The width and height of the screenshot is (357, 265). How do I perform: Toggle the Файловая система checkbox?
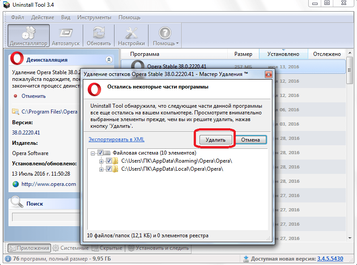coord(100,153)
